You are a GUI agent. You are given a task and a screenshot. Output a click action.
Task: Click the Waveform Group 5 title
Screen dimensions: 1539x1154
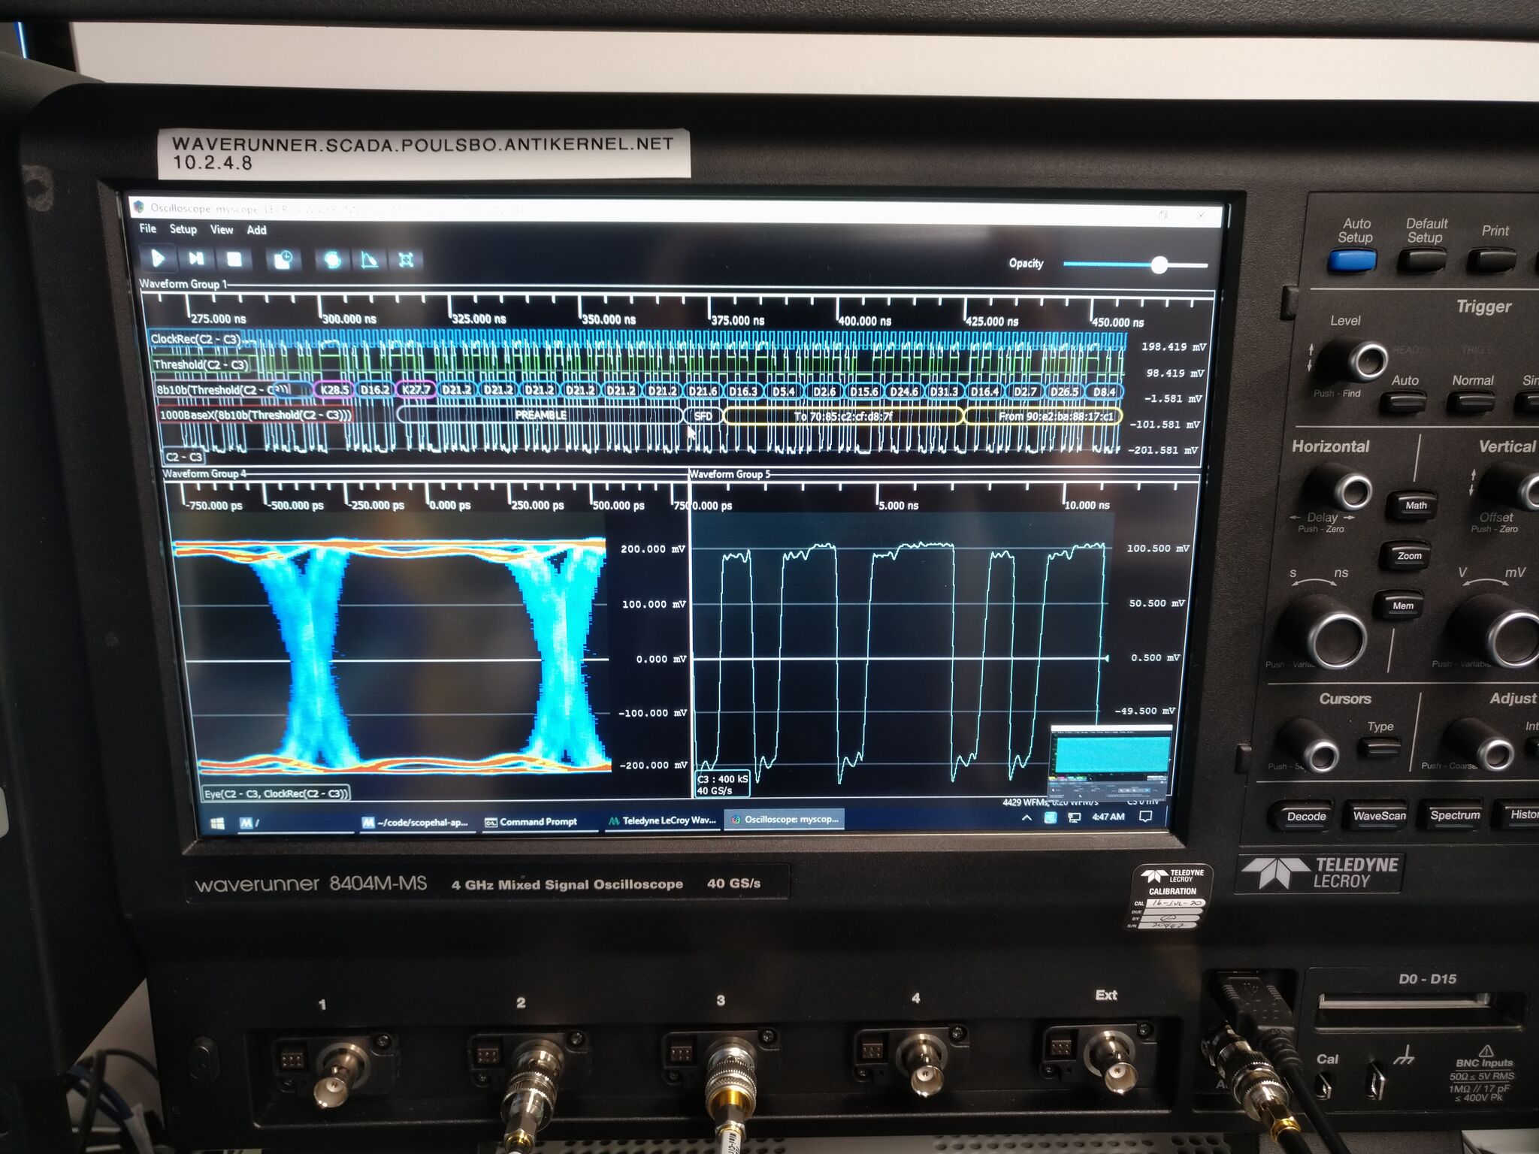[x=729, y=474]
